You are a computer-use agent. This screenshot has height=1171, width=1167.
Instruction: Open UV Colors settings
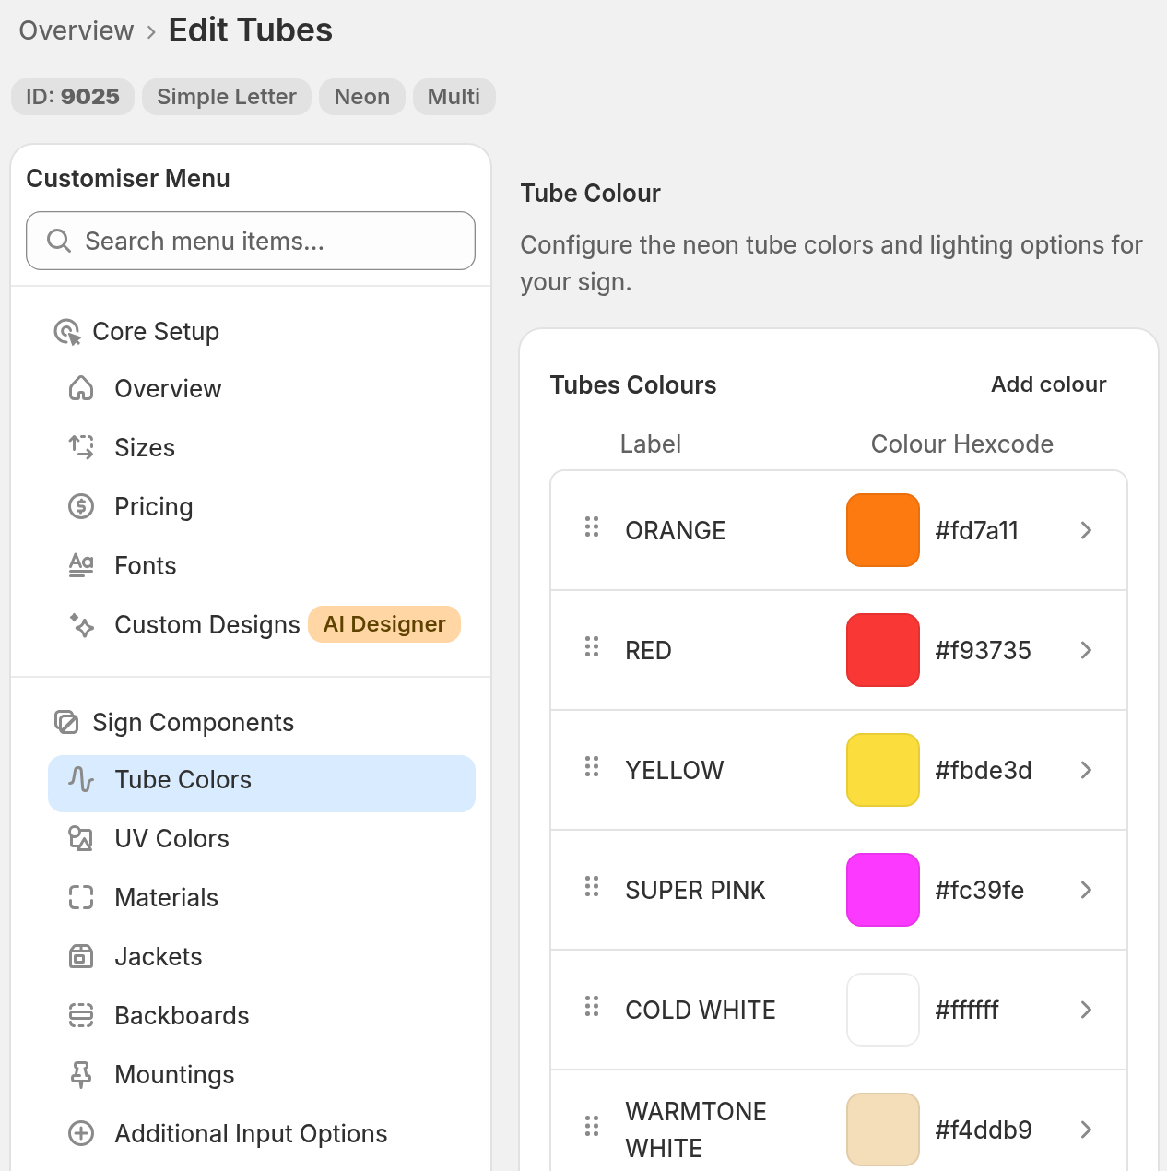262,838
